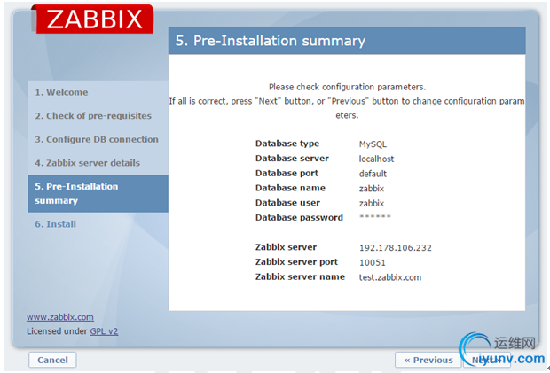
Task: Click the Licensed under text
Action: [57, 331]
